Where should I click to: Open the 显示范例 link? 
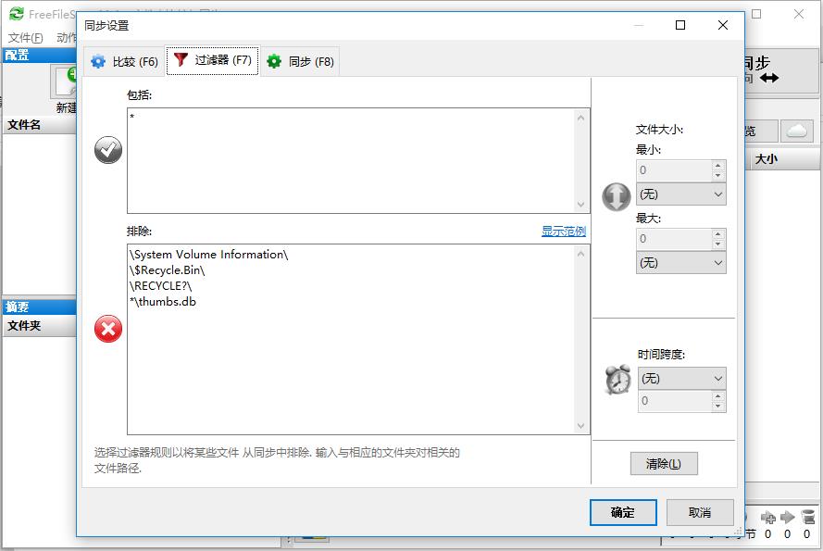(x=564, y=232)
